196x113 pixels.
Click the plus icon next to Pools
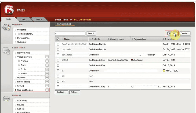47,69
